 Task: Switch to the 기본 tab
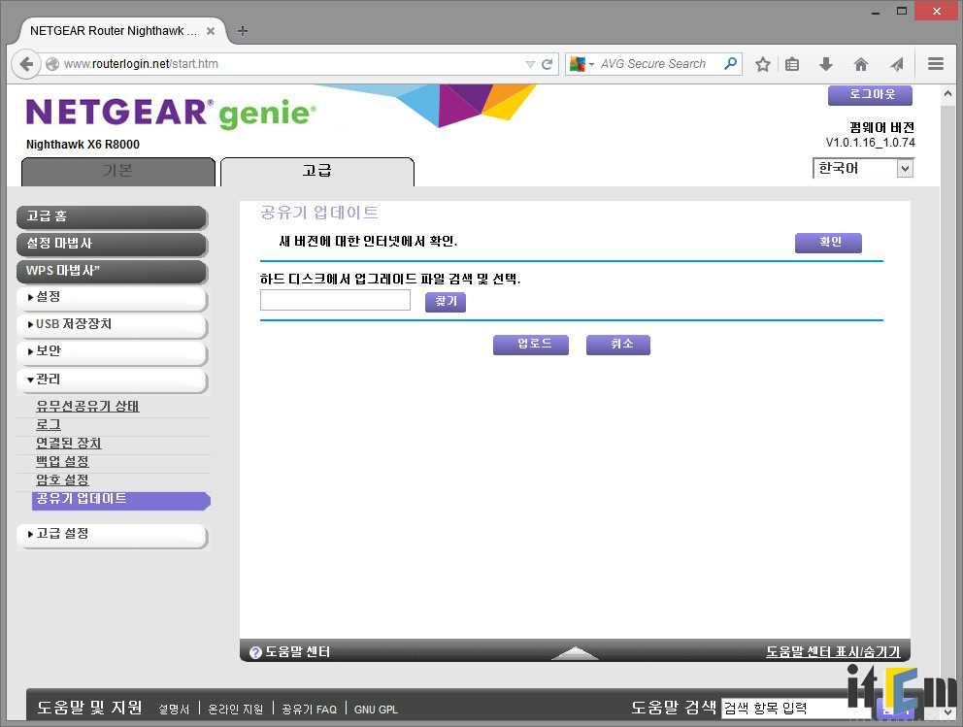pos(117,171)
